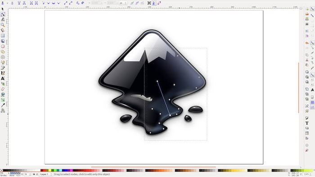This screenshot has height=177, width=315.
Task: Activate the Spiral tool
Action: point(3,57)
